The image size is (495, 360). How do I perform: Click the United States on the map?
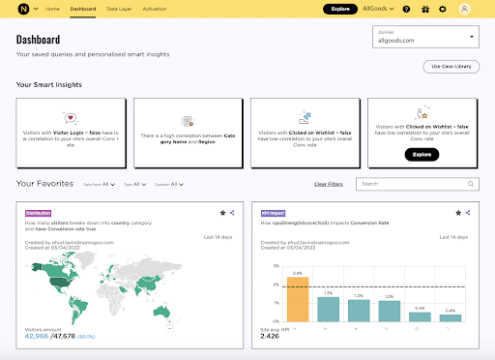click(60, 283)
